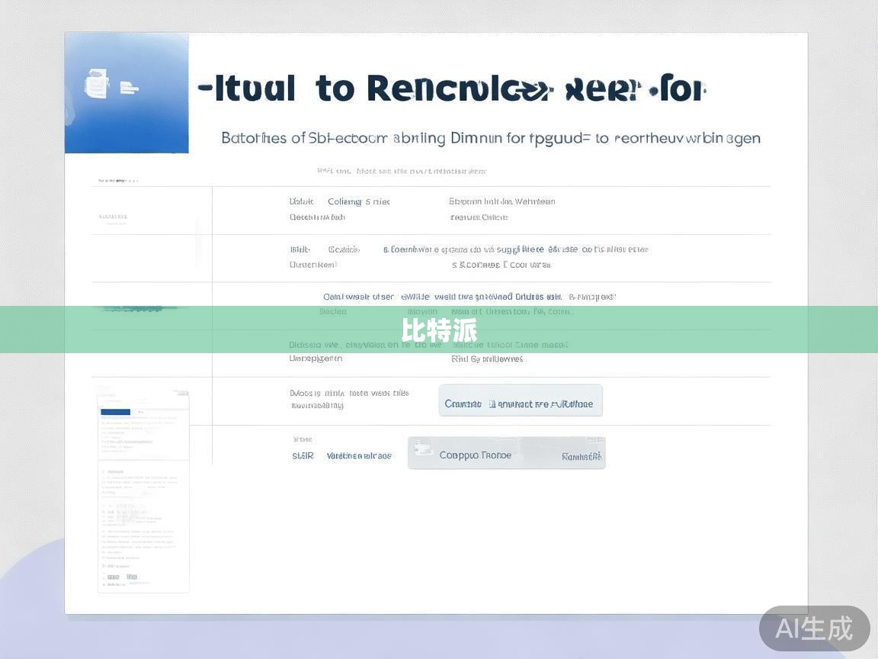Click the blue bar inside the page thumbnail
The height and width of the screenshot is (659, 878).
pos(116,412)
